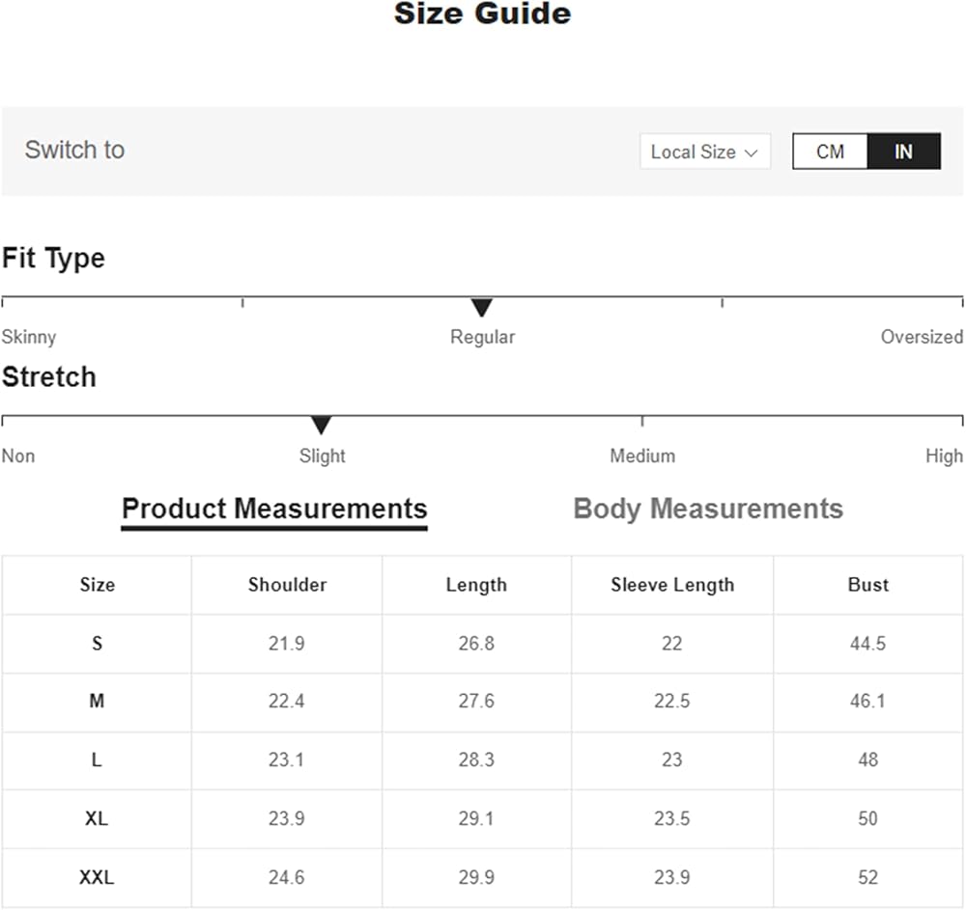Click the Medium stretch label

click(642, 455)
